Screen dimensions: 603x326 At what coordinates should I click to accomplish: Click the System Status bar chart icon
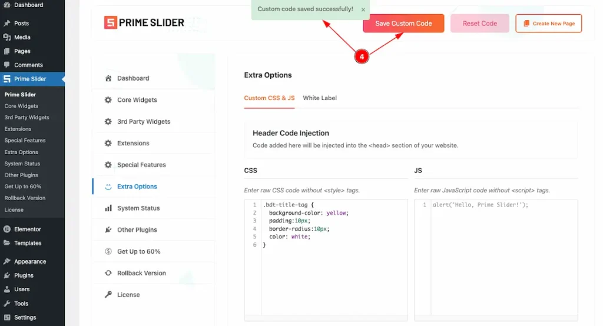[x=108, y=208]
